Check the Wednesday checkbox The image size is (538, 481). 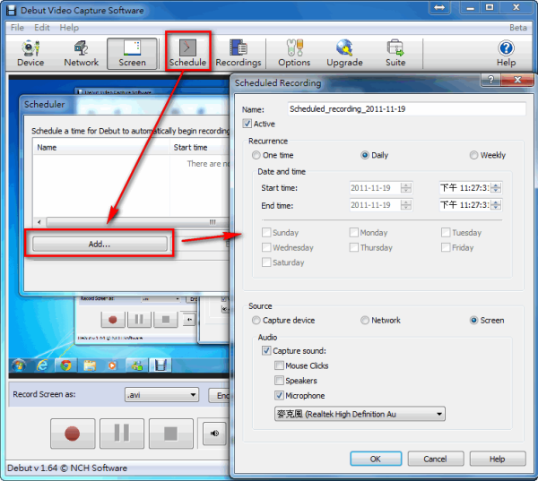[266, 247]
